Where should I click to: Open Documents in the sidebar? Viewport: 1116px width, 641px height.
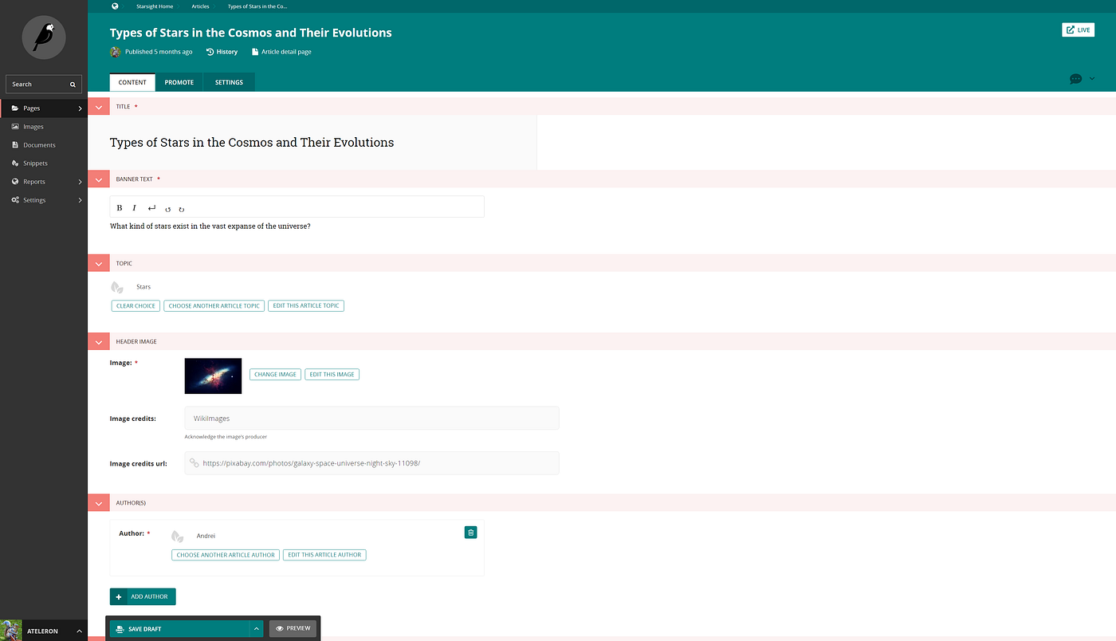(x=38, y=144)
